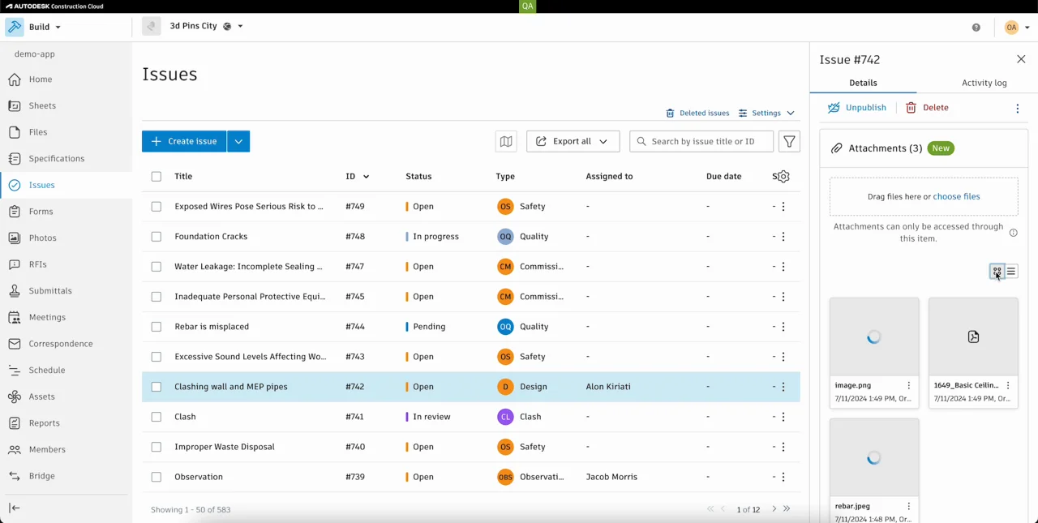Image resolution: width=1038 pixels, height=523 pixels.
Task: Sort by Due date column header
Action: point(723,177)
